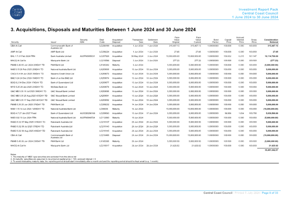Select note 2 about securities priced at maturity
This screenshot has height=205, width=290.
53,159
